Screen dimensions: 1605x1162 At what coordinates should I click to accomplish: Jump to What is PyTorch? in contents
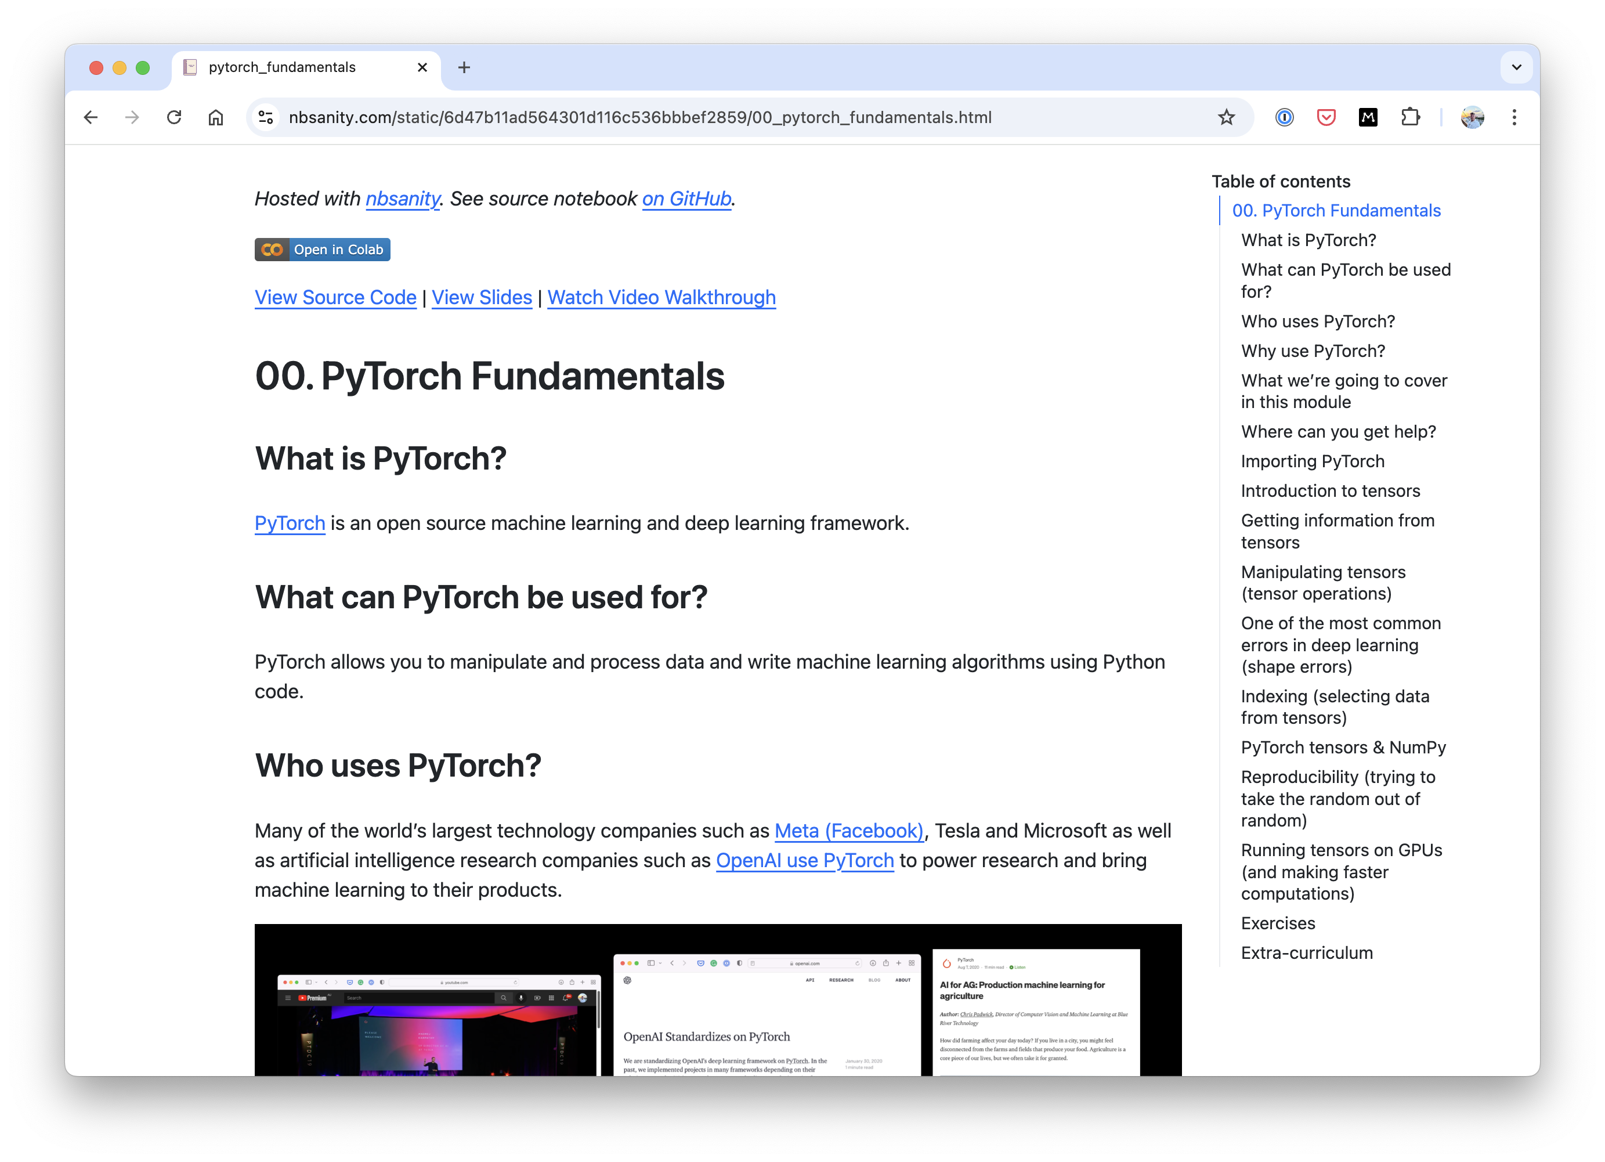[x=1308, y=241]
